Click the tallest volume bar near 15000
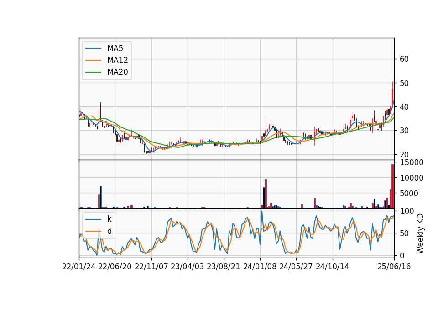This screenshot has height=314, width=438. point(392,187)
